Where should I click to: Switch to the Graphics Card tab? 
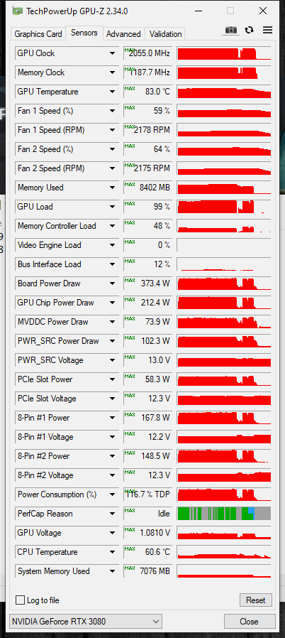coord(38,34)
